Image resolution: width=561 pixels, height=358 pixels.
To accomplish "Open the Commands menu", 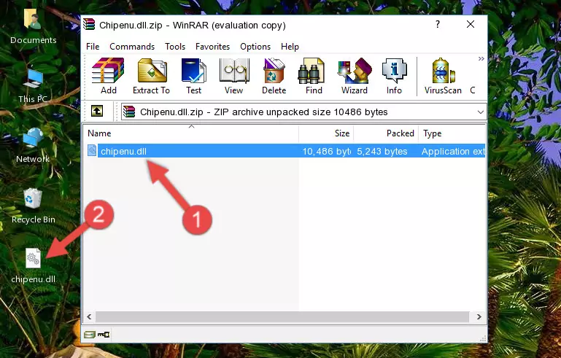I will [132, 47].
